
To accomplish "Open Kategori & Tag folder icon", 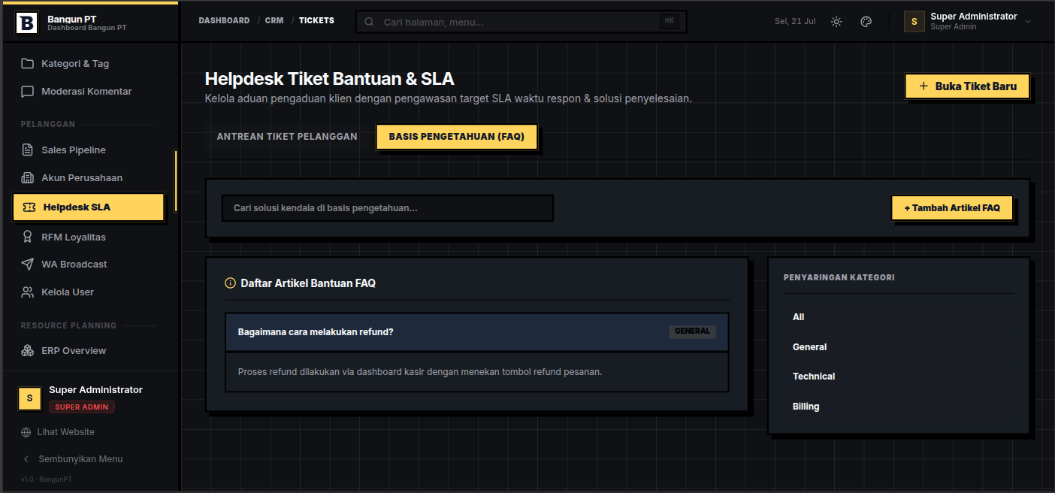I will coord(27,64).
